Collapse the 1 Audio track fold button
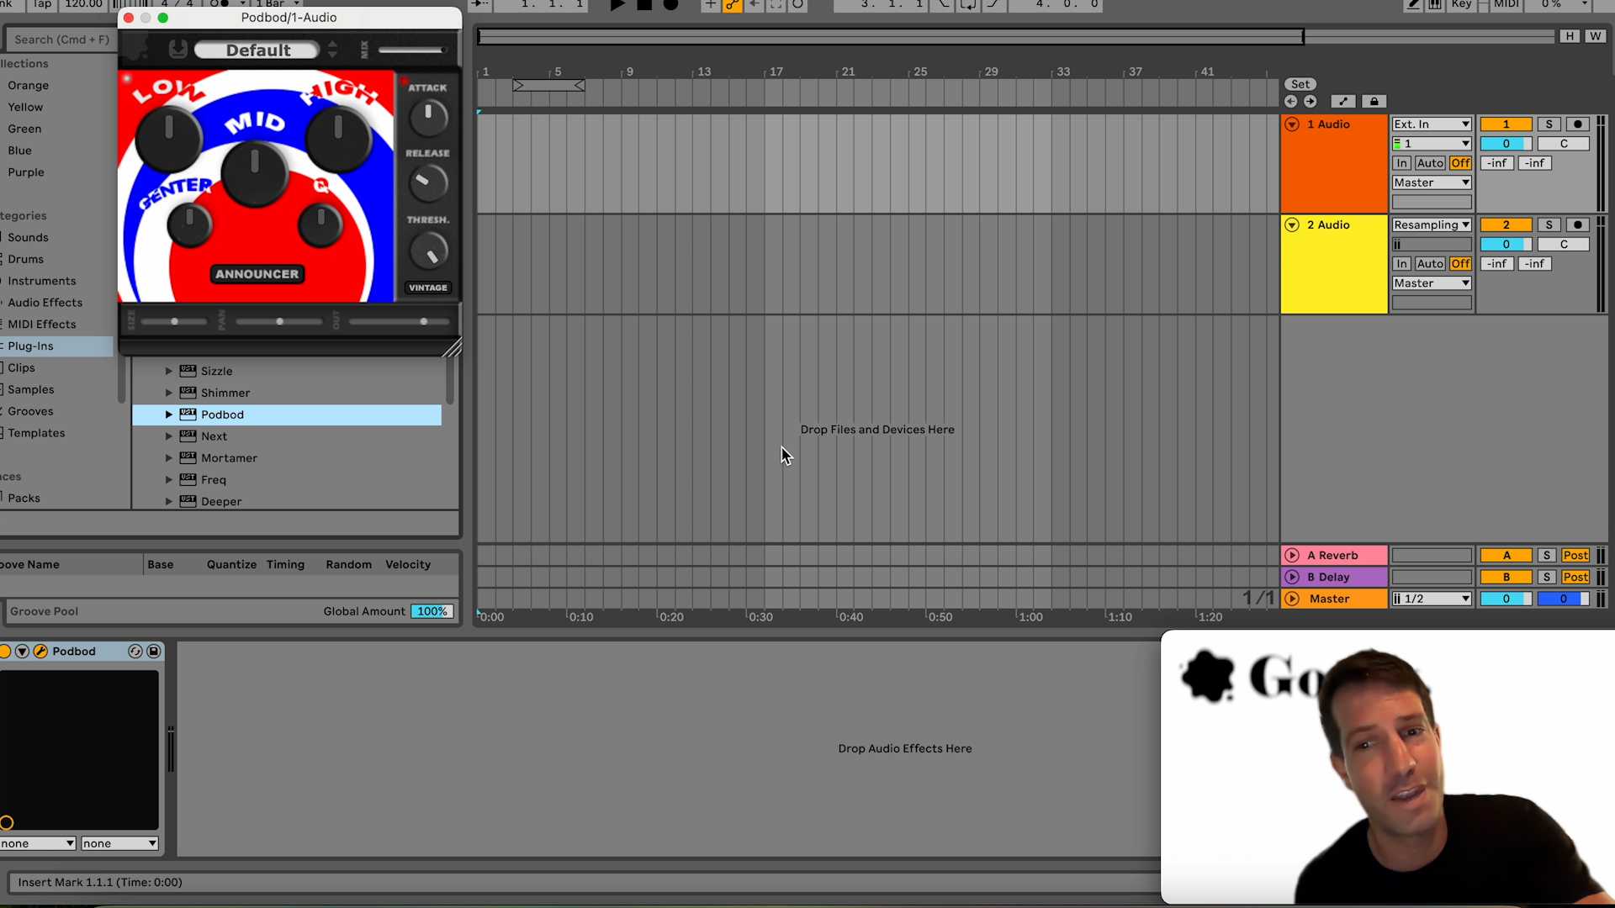The image size is (1615, 908). click(x=1293, y=124)
